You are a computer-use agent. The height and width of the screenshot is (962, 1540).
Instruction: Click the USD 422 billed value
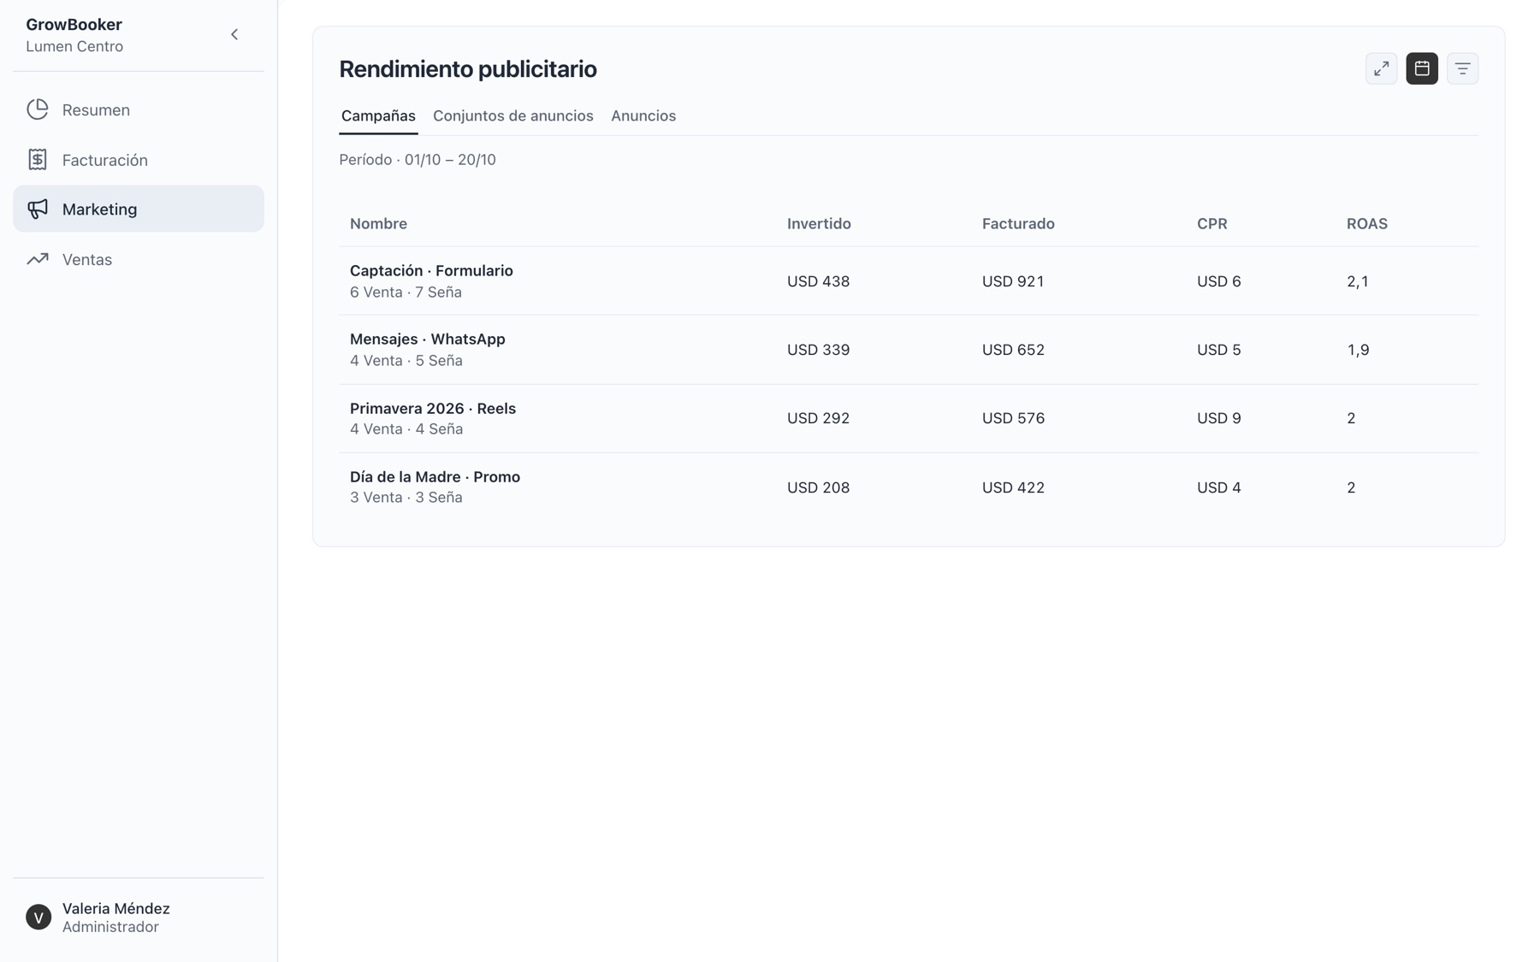(x=1012, y=487)
